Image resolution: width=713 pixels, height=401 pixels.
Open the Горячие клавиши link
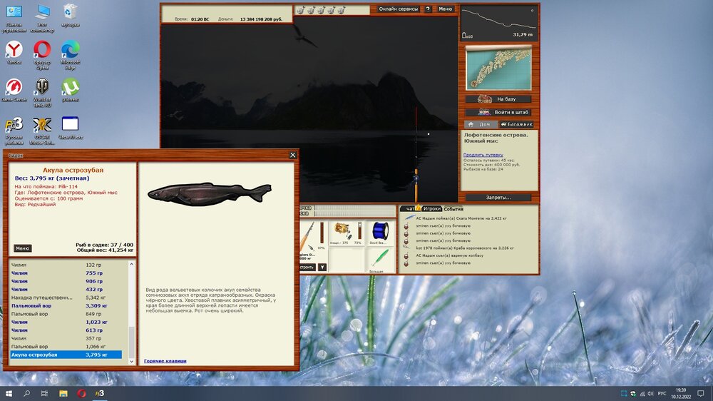point(165,361)
